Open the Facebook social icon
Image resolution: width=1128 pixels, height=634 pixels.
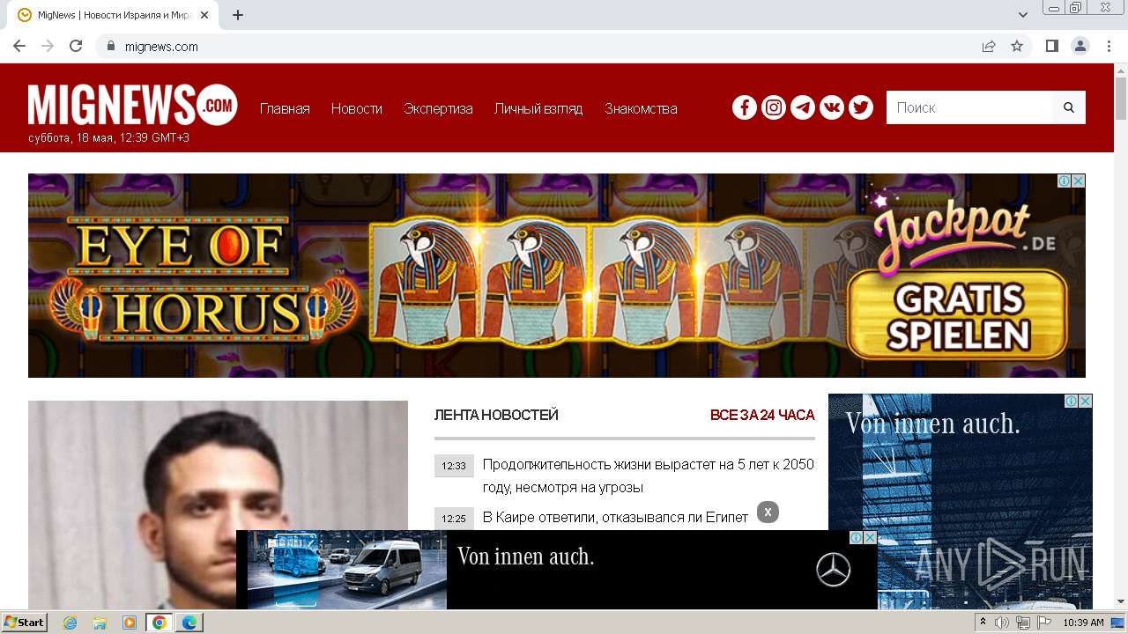745,107
